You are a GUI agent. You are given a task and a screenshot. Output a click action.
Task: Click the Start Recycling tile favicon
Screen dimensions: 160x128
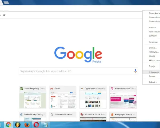pyautogui.click(x=22, y=89)
